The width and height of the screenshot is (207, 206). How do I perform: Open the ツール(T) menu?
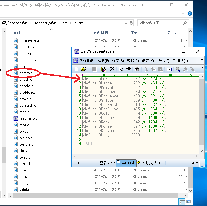point(163,61)
